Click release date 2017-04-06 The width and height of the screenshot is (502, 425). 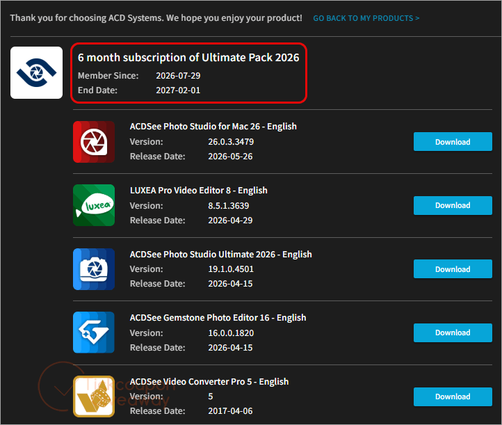click(230, 411)
